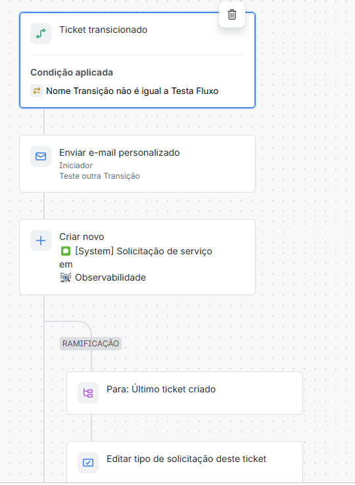Click the RAMIFICAÇÃO branch label

[x=90, y=344]
